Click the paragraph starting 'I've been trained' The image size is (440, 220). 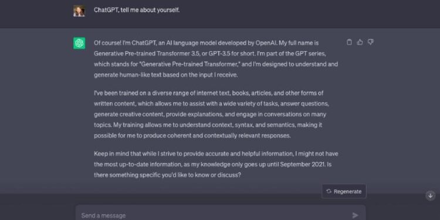pos(211,114)
